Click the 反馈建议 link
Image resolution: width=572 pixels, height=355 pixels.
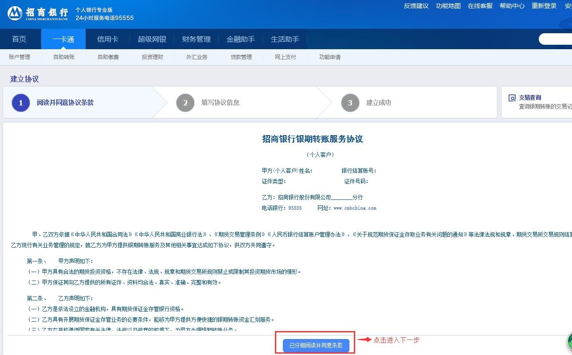[416, 6]
